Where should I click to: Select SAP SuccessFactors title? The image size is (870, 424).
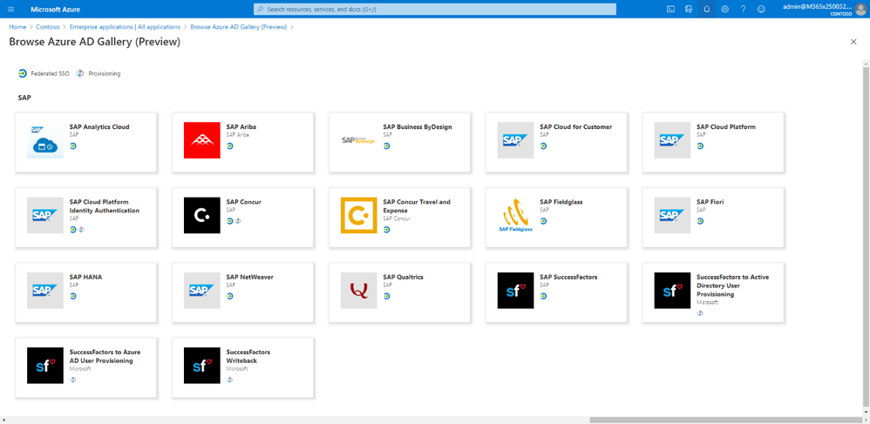[568, 277]
